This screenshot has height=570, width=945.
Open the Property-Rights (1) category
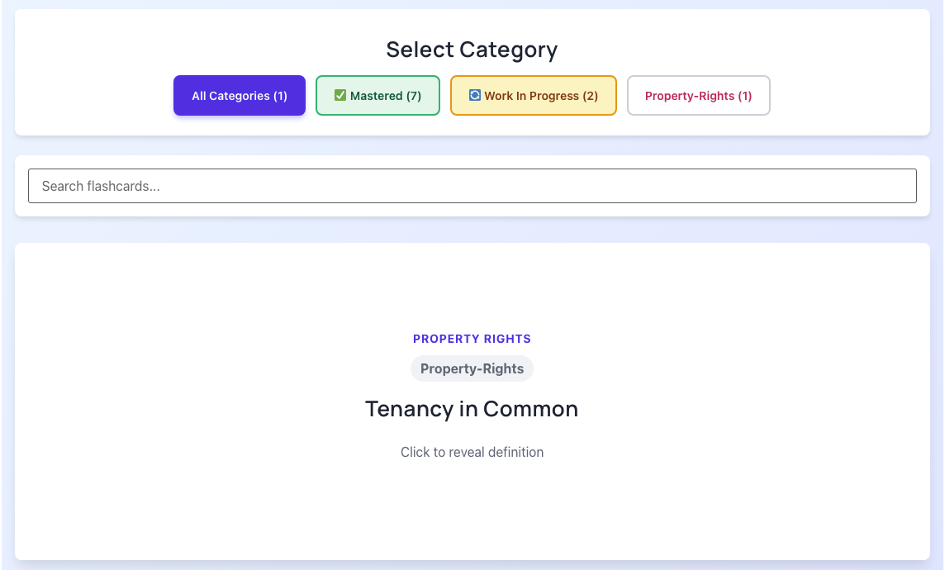698,95
